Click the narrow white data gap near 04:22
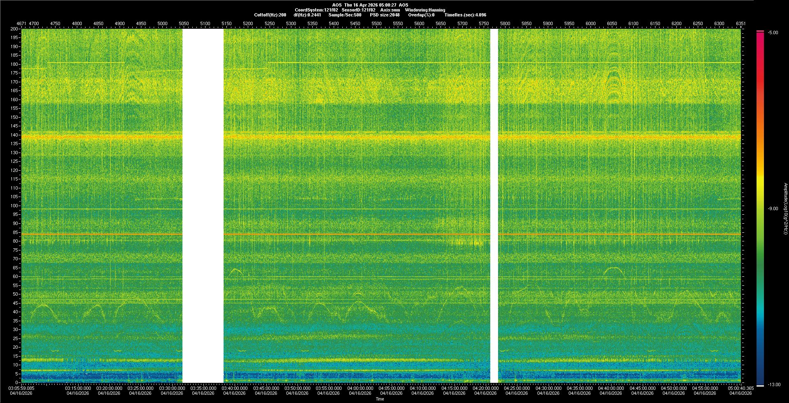789x403 pixels. [494, 206]
